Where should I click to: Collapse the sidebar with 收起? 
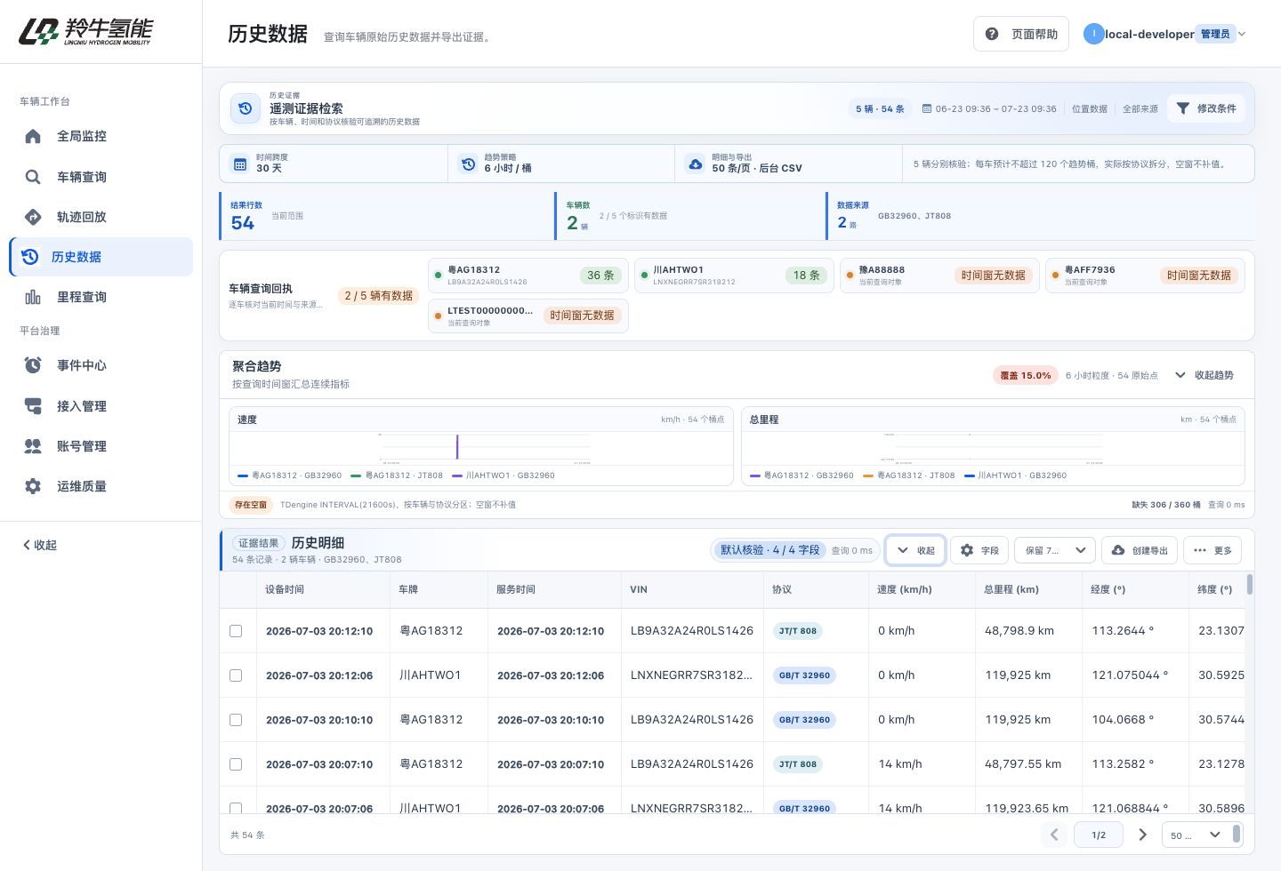click(40, 545)
